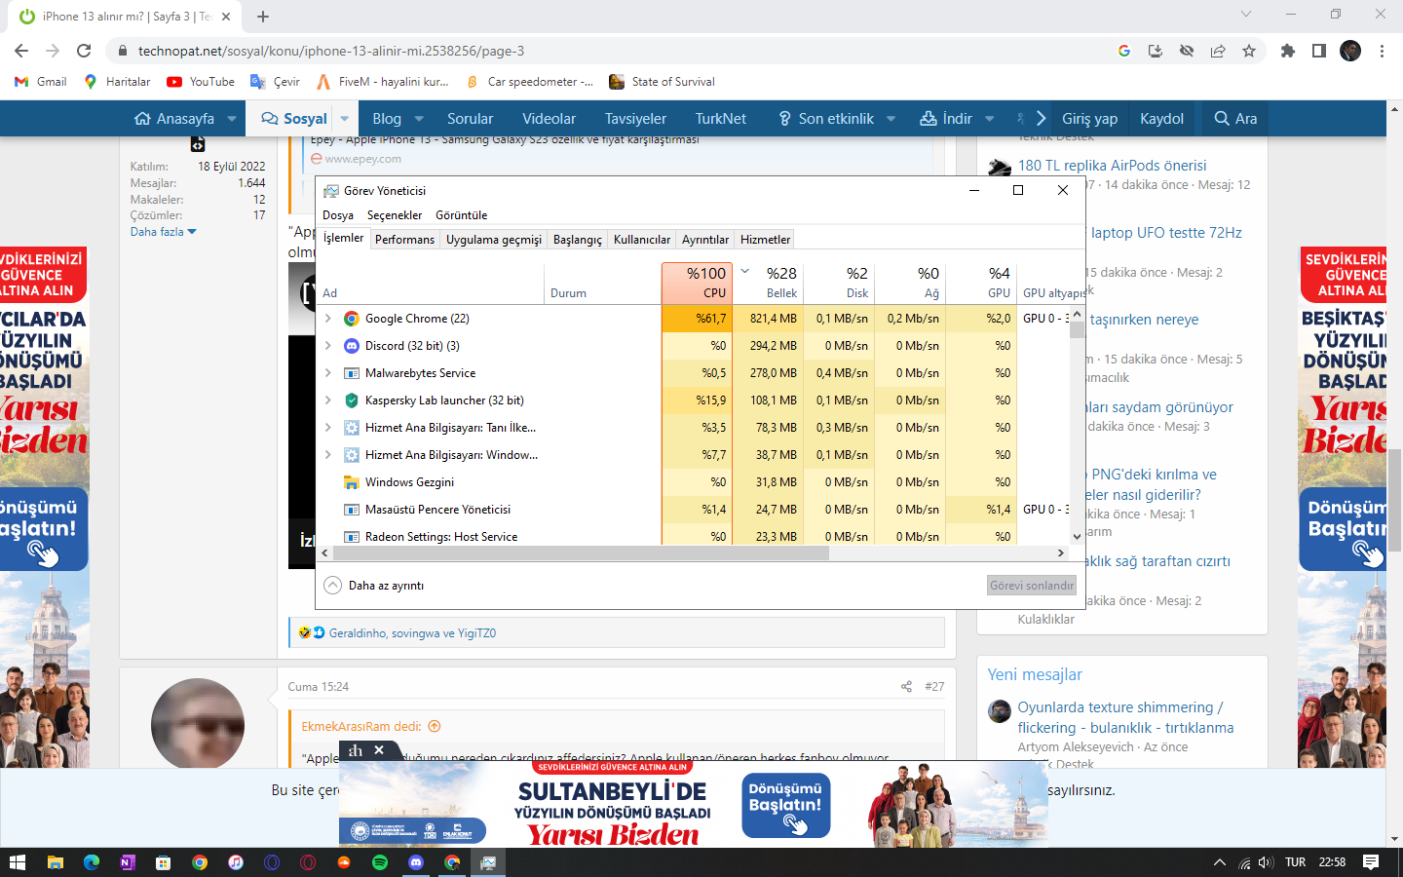Viewport: 1403px width, 877px height.
Task: Close the bottom Sultanbeyli ad banner
Action: [x=379, y=750]
